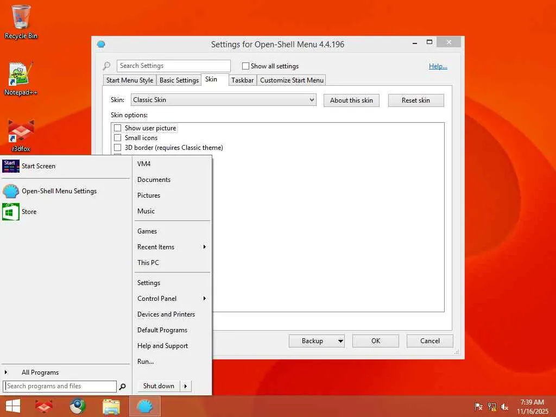This screenshot has height=417, width=556.
Task: Check the Small icons option
Action: (118, 137)
